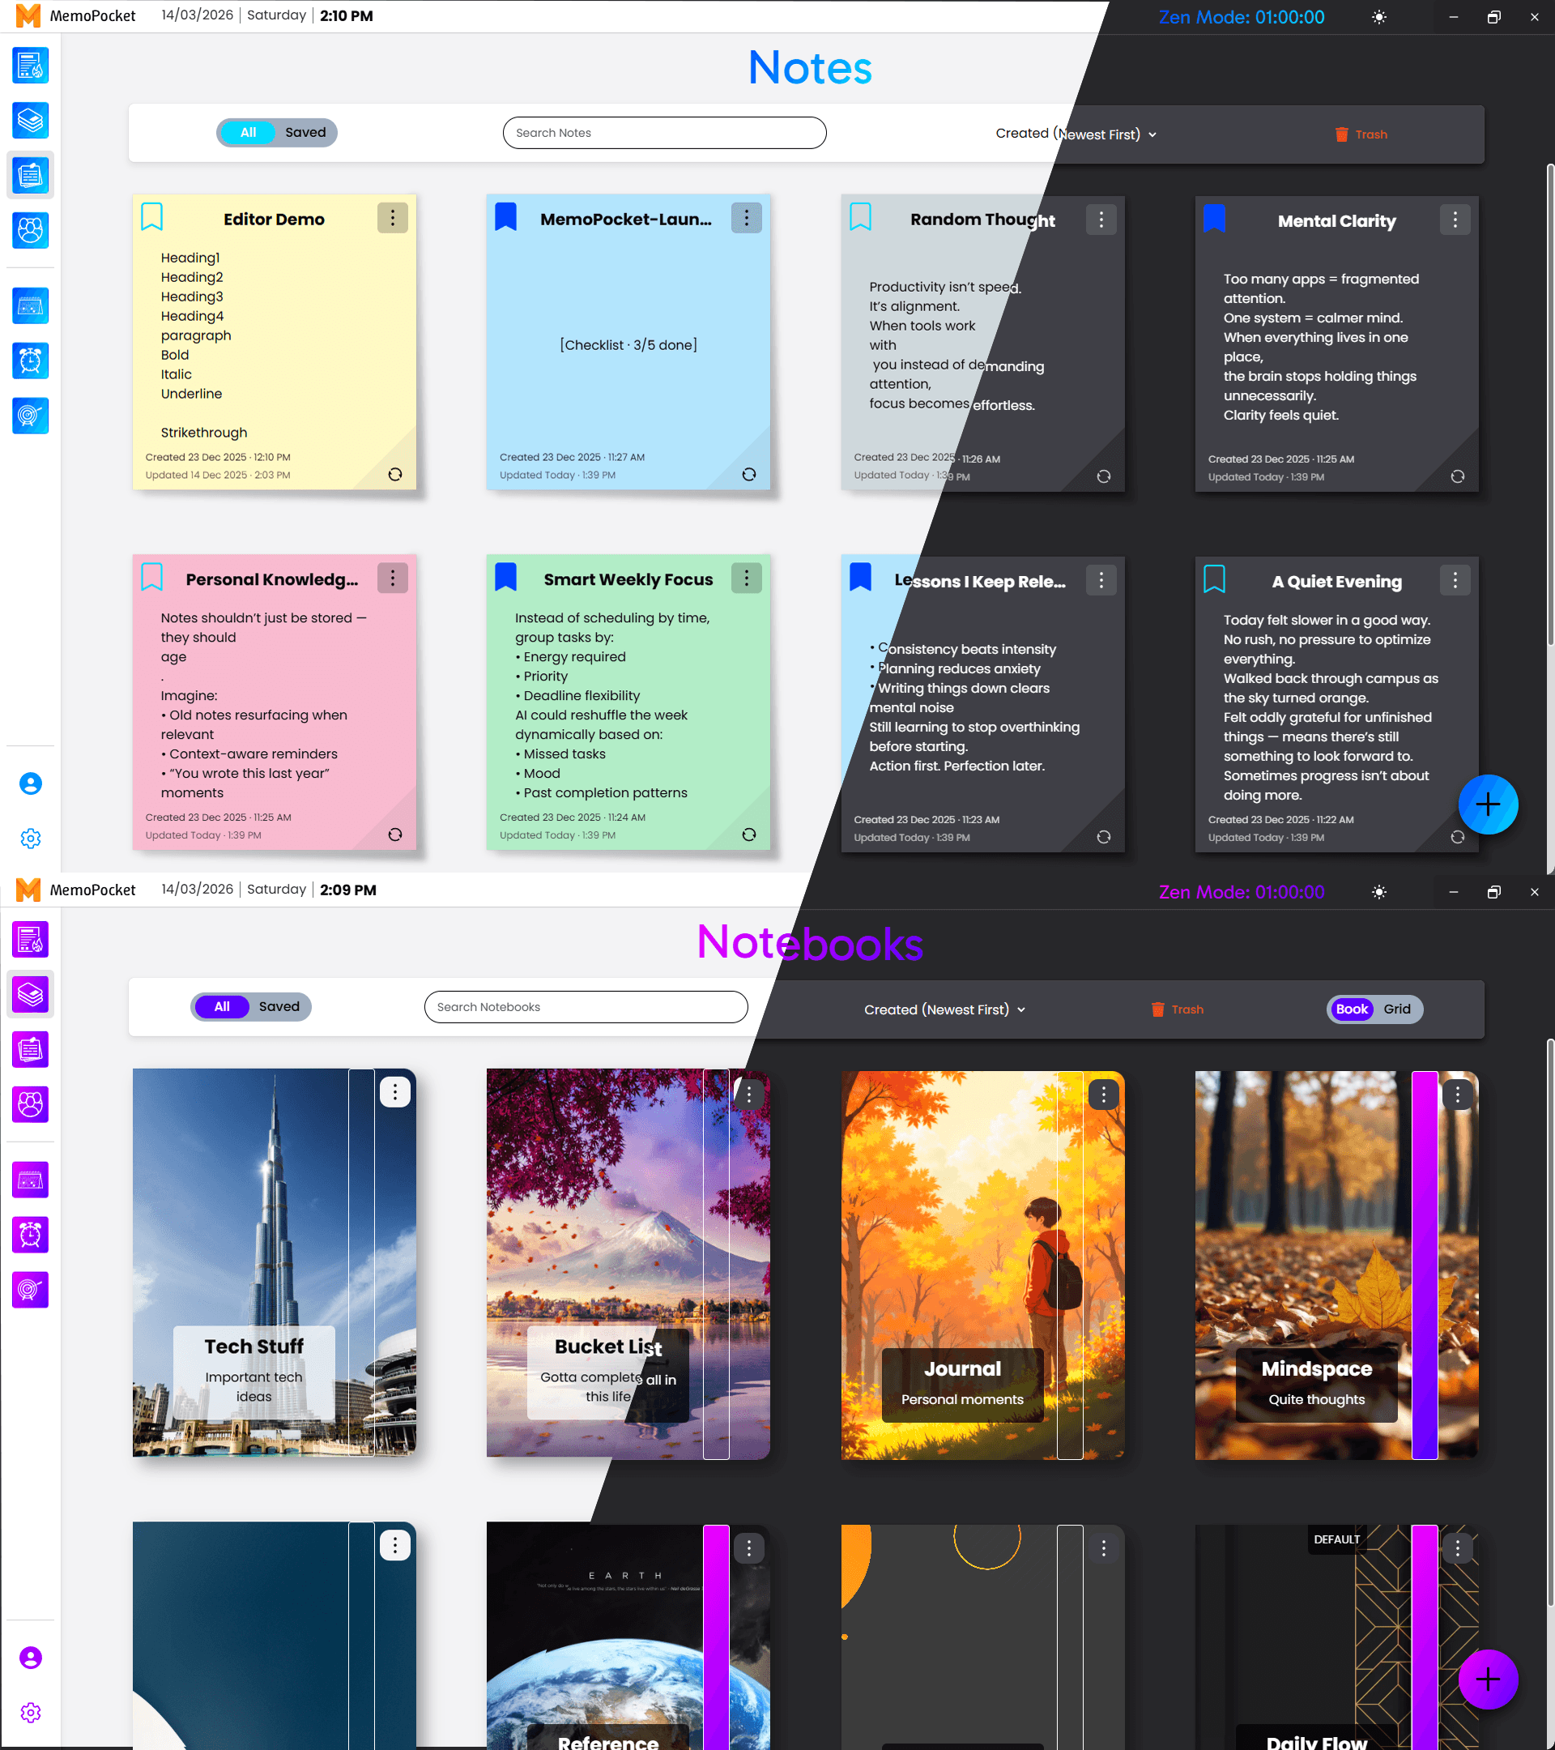Click sync icon on Smart Weekly Focus note
This screenshot has height=1750, width=1555.
click(x=749, y=834)
